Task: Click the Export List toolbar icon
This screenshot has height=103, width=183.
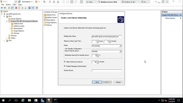Action: point(25,8)
